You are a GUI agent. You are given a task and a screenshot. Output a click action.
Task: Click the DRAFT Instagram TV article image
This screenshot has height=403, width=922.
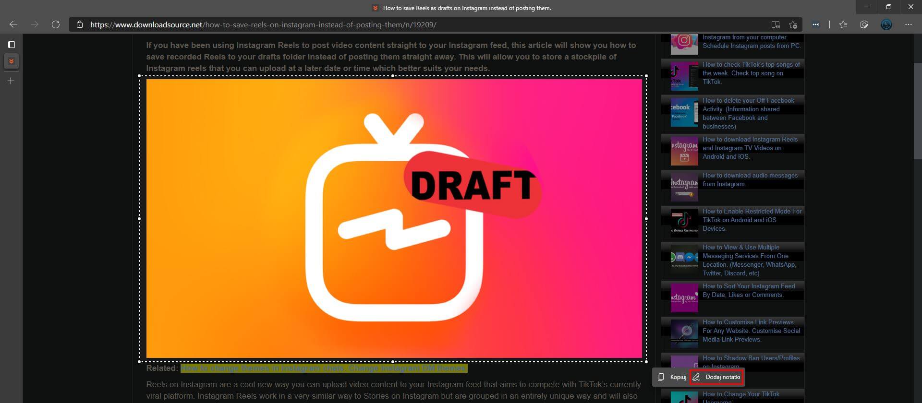click(x=394, y=218)
